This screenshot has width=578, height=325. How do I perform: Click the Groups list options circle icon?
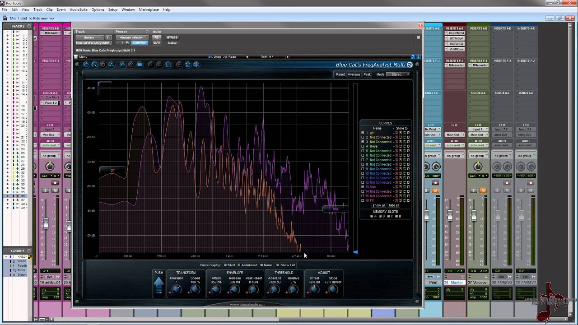point(29,251)
